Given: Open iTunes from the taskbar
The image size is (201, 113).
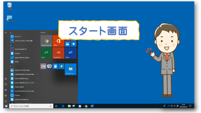Looking at the screenshot, I should 80,106.
